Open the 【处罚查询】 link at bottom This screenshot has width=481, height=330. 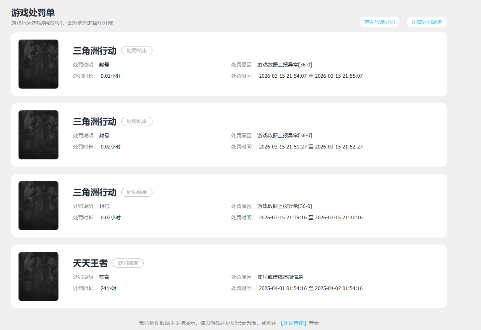coord(293,323)
